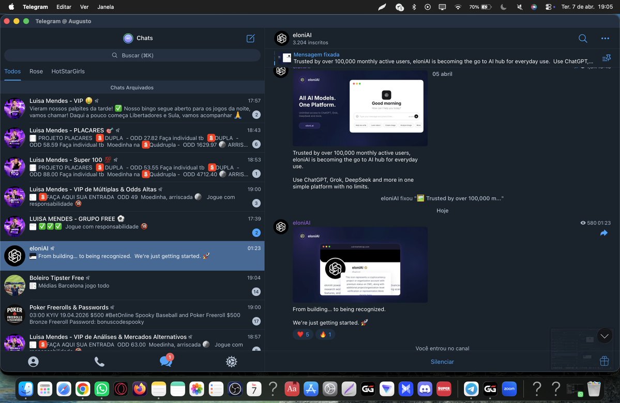Click the date and time Ter. 7 de abr.

(x=587, y=7)
